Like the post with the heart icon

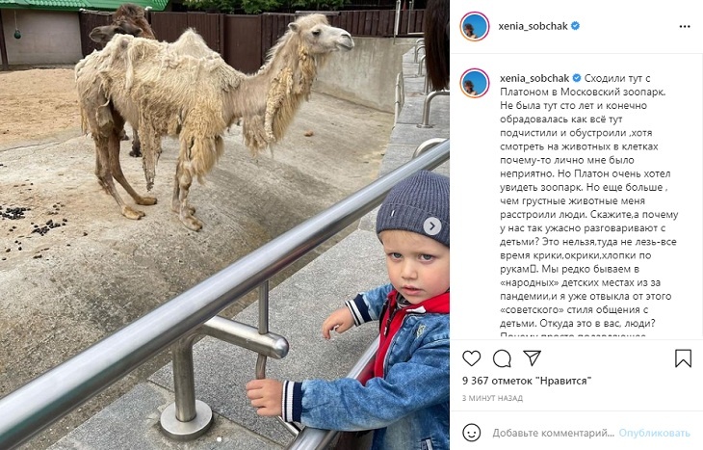[471, 358]
